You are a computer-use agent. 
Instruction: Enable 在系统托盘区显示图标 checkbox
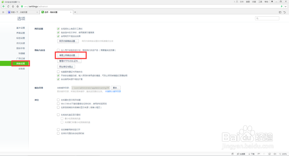coord(58,115)
